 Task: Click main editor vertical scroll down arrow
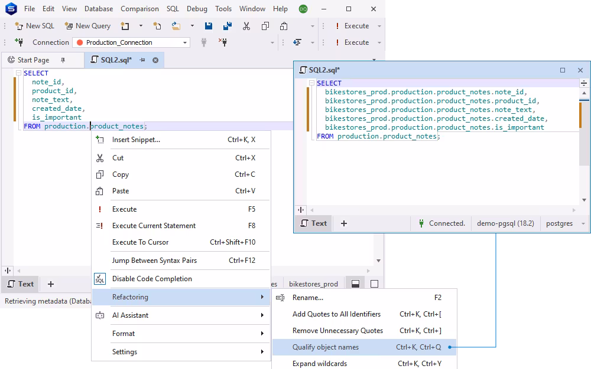point(378,261)
